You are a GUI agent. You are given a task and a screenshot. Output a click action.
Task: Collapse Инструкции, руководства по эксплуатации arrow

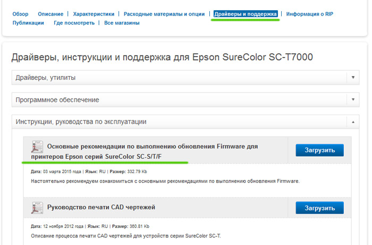click(353, 122)
